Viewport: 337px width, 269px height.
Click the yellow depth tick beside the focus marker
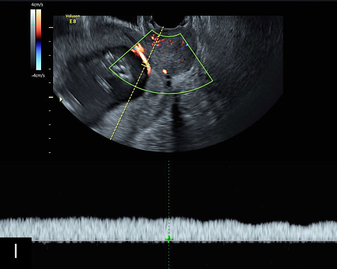click(x=51, y=97)
